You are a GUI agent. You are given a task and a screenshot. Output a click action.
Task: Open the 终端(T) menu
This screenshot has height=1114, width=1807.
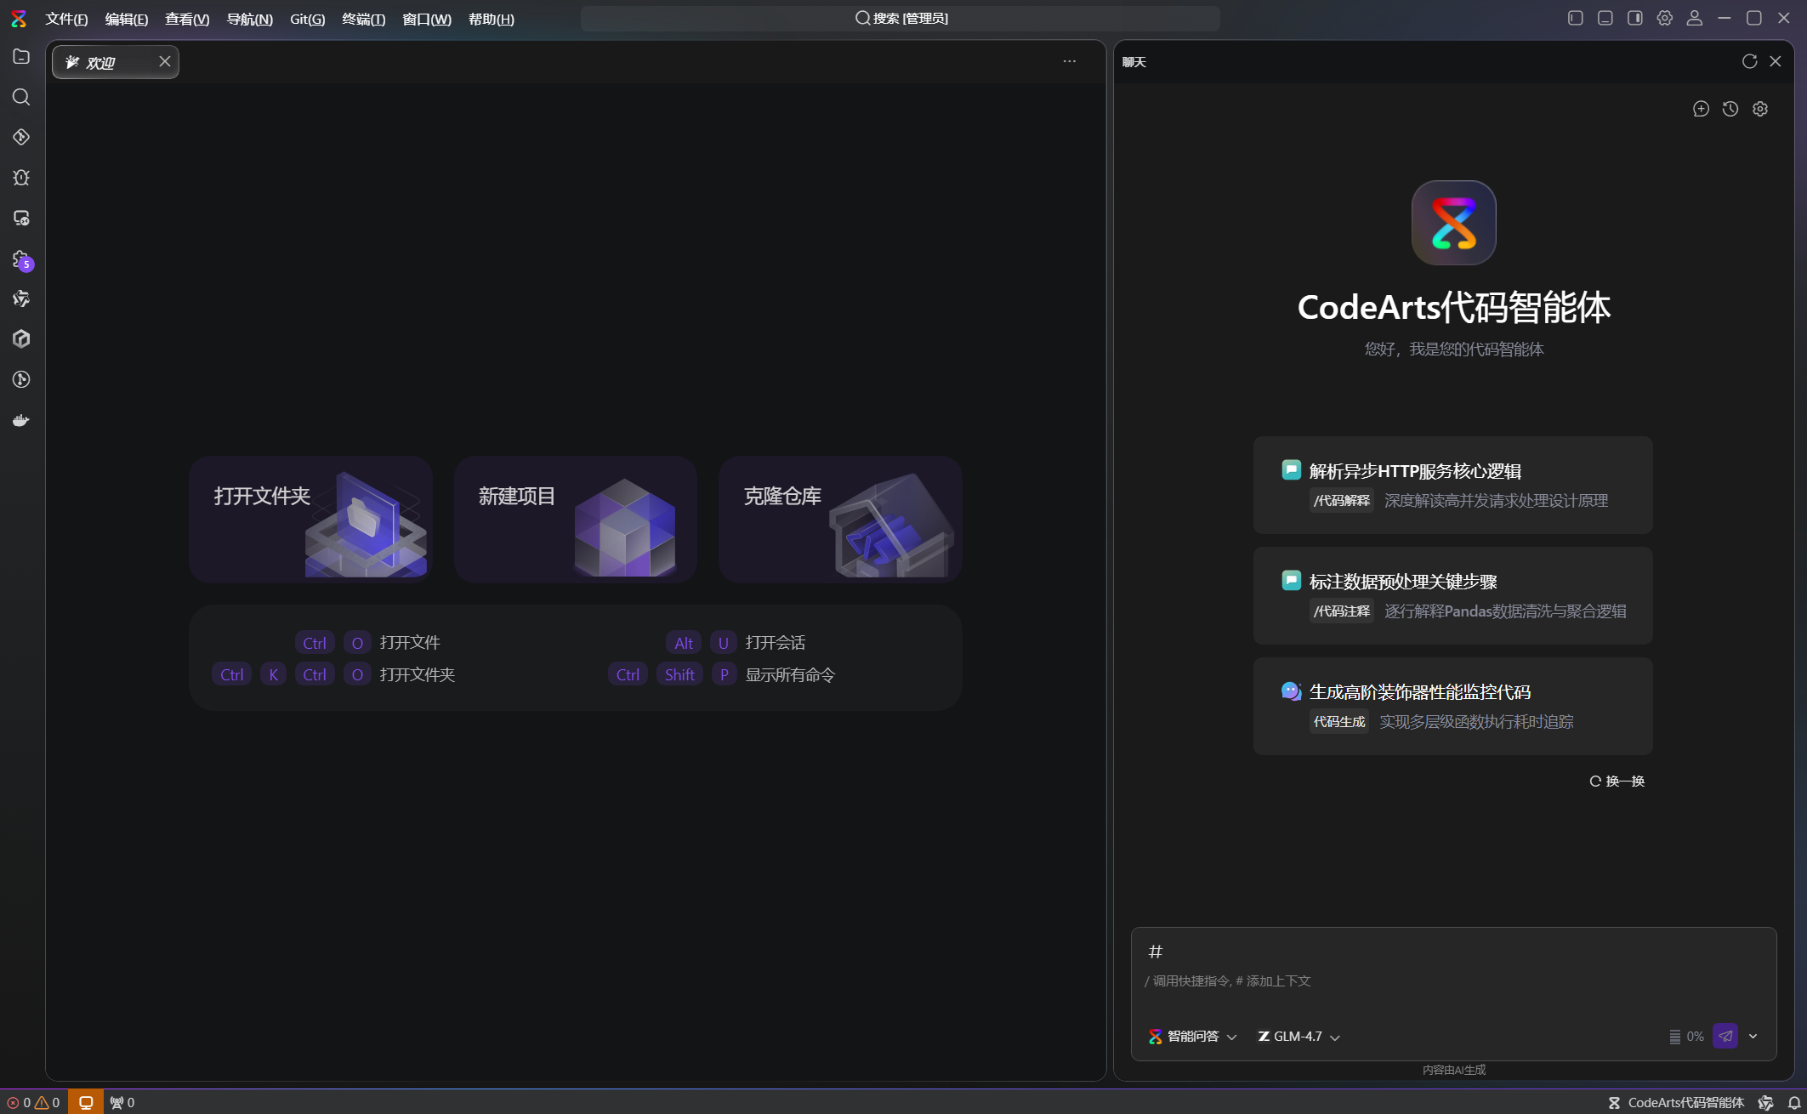pyautogui.click(x=363, y=19)
